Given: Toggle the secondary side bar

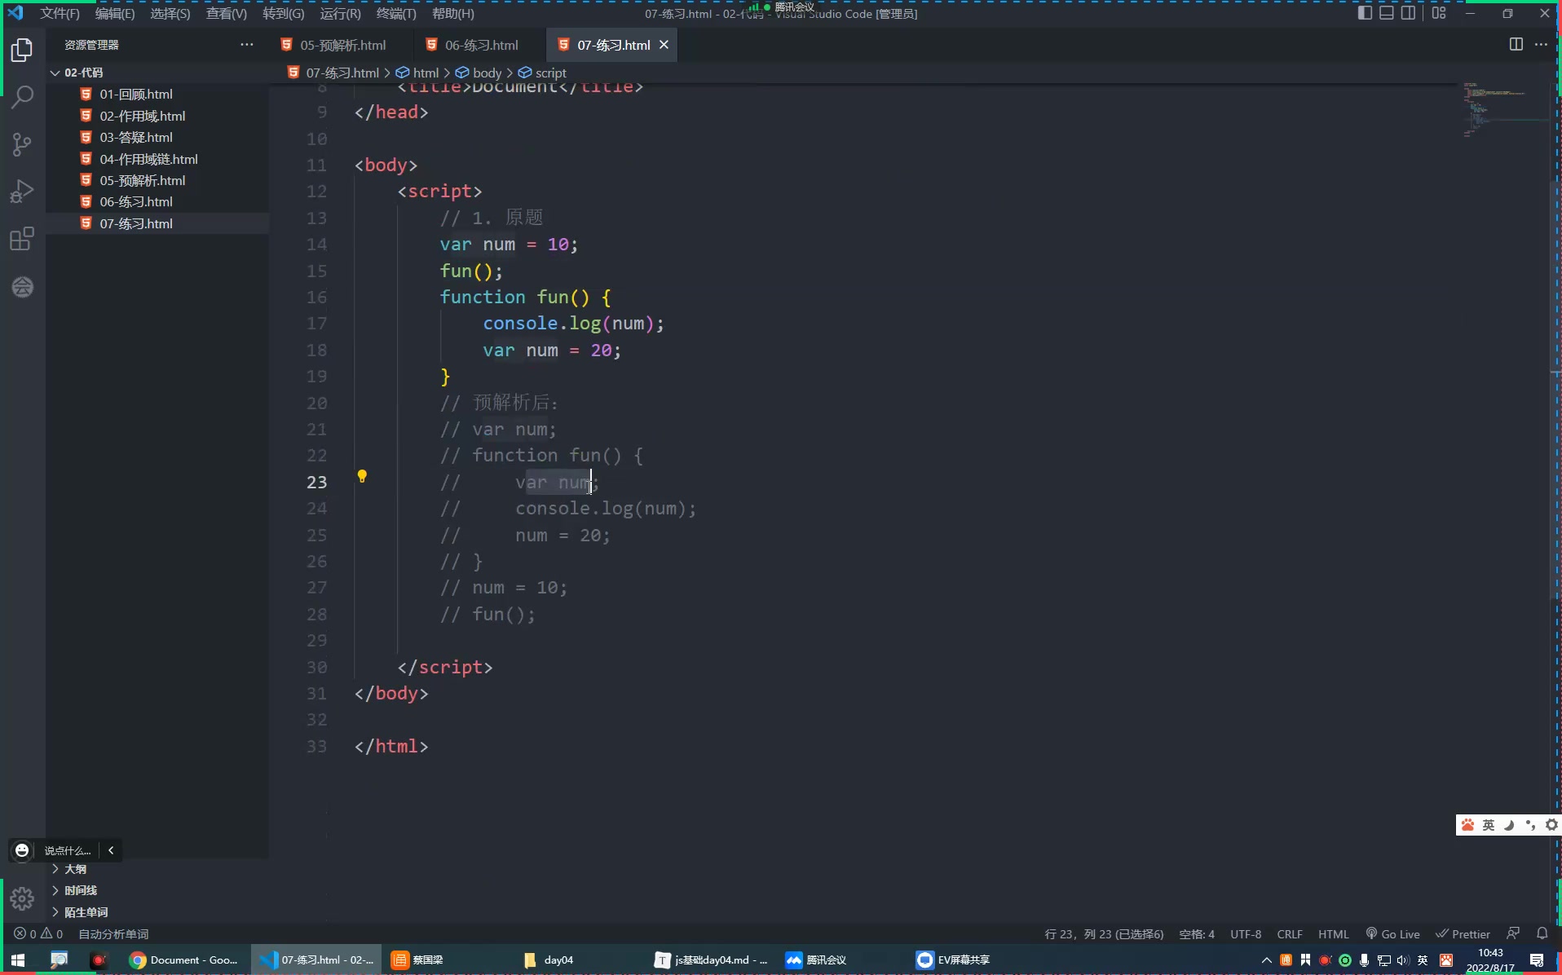Looking at the screenshot, I should [1409, 13].
